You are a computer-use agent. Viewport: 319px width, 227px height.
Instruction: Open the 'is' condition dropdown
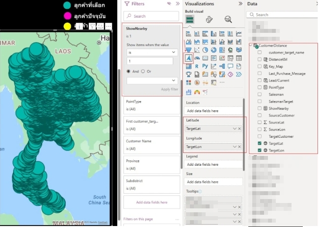(x=152, y=52)
